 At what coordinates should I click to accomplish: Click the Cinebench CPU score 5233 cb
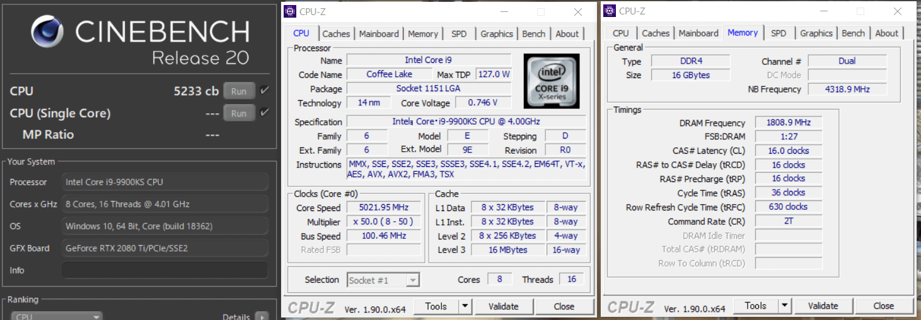tap(196, 91)
